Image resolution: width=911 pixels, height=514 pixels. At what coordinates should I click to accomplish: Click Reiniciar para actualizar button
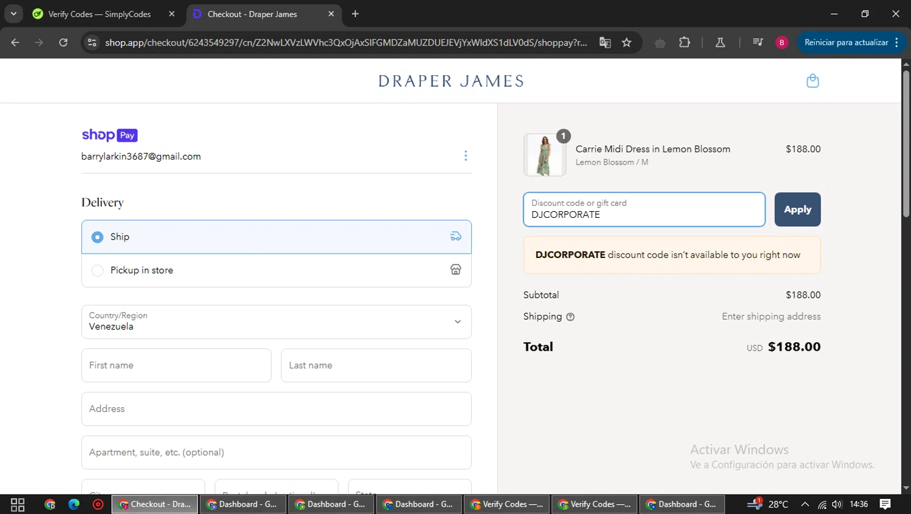click(846, 42)
